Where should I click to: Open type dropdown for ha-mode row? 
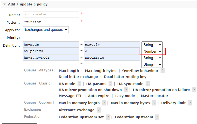pos(152,45)
